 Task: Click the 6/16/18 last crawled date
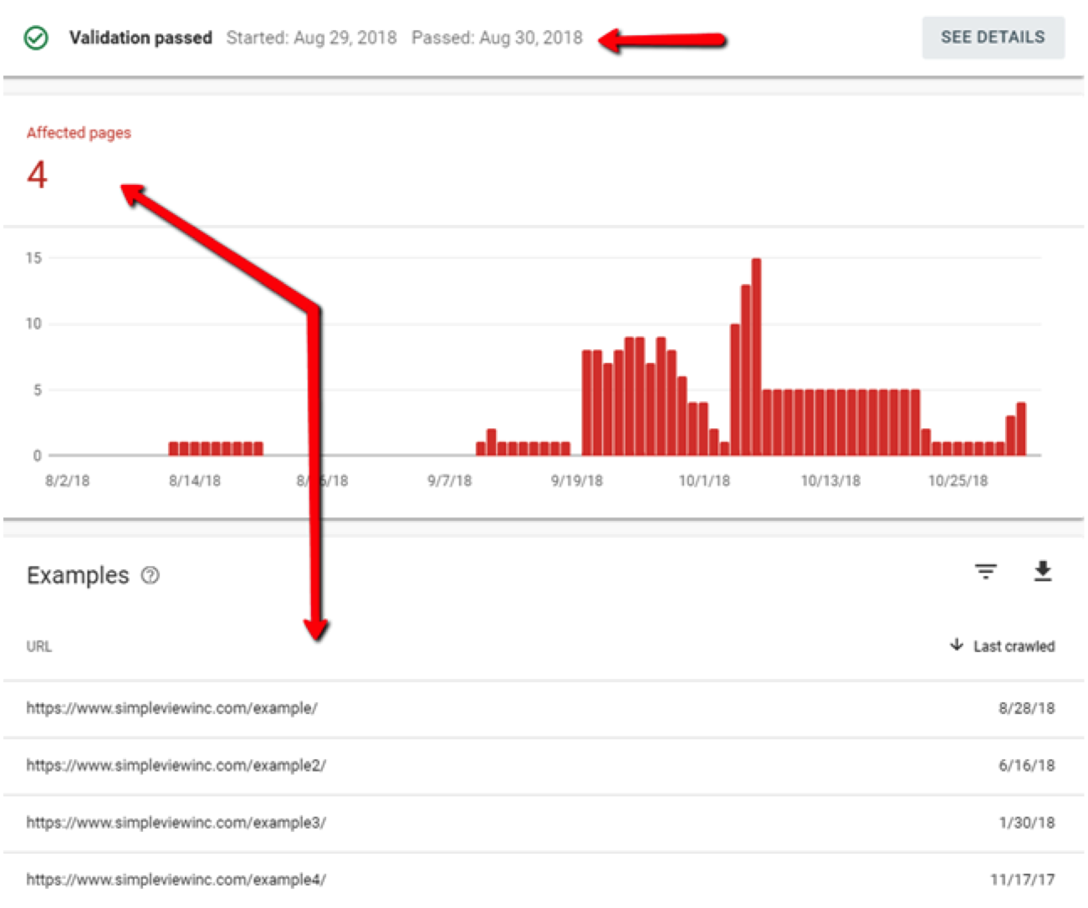pos(1026,765)
